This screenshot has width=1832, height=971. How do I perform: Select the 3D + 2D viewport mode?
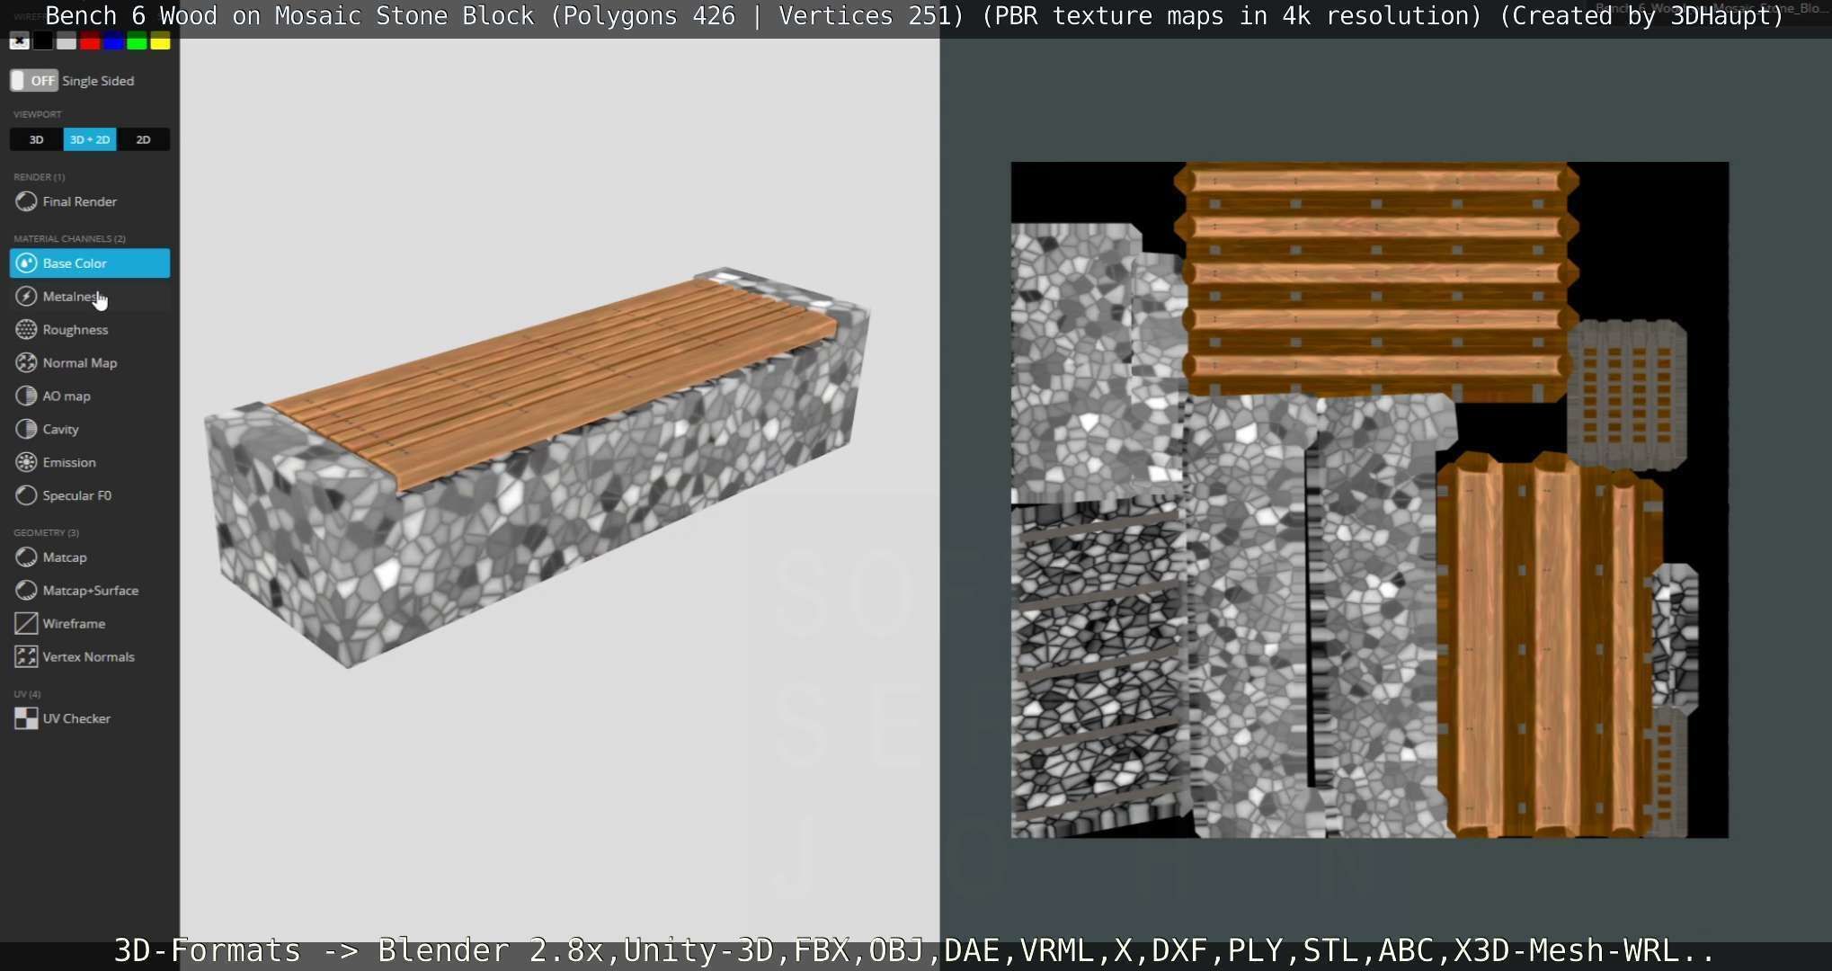coord(90,139)
